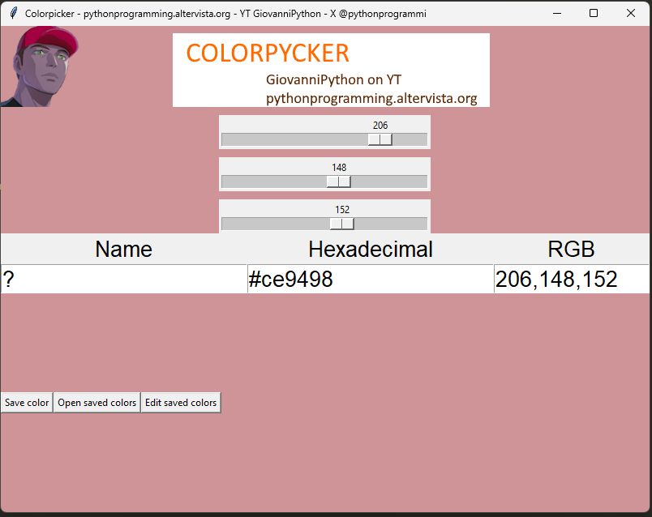Open saved colors list
The height and width of the screenshot is (517, 652).
[97, 402]
